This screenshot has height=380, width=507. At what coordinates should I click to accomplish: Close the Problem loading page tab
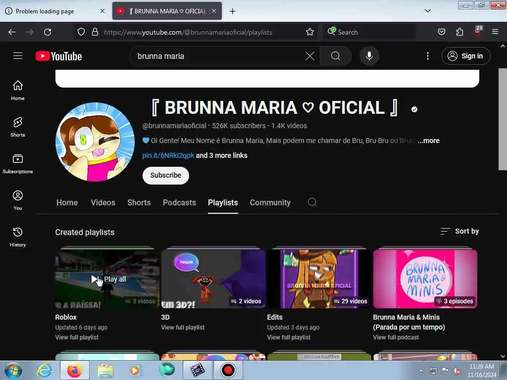click(102, 11)
